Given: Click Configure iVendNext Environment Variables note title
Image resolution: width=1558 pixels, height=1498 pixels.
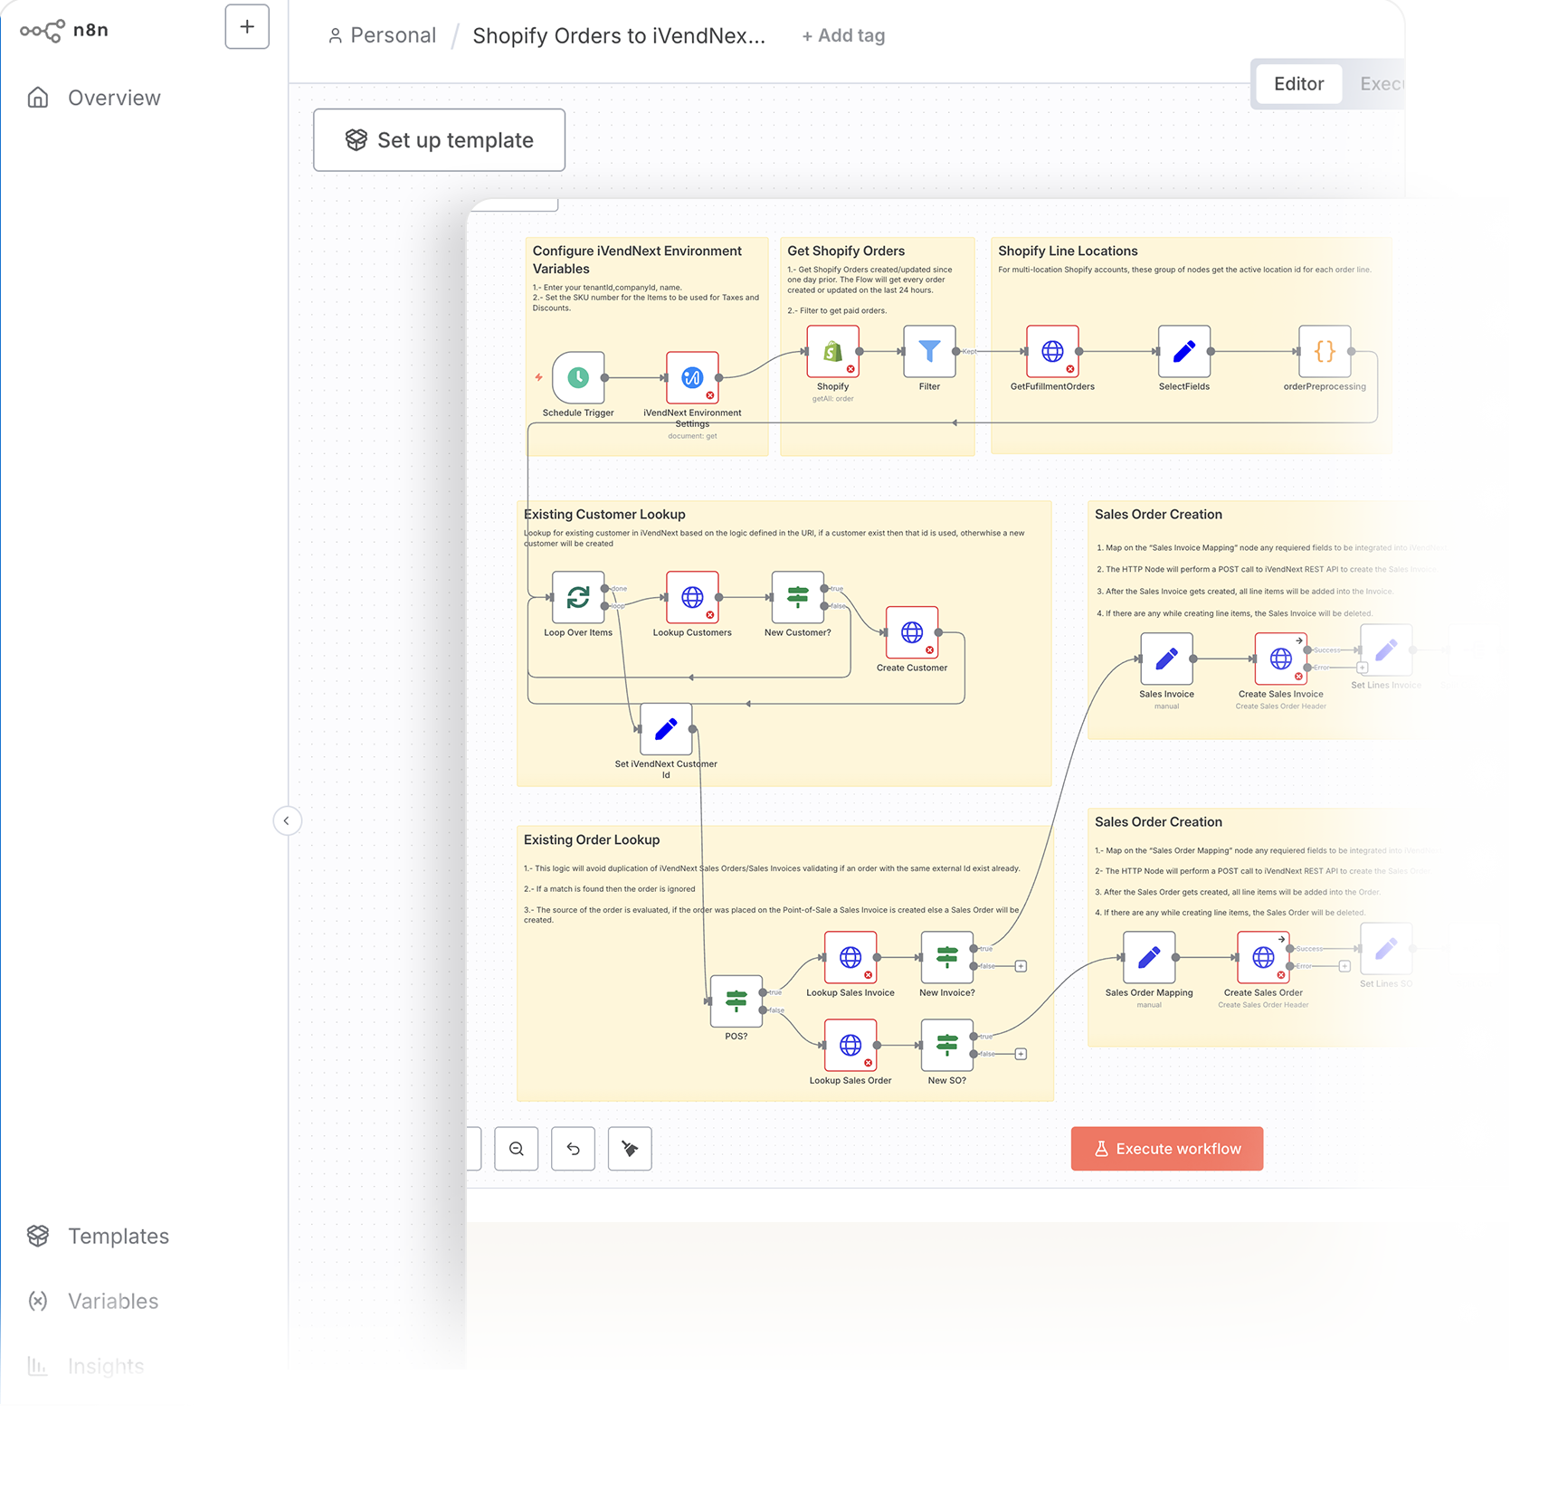Looking at the screenshot, I should click(637, 260).
